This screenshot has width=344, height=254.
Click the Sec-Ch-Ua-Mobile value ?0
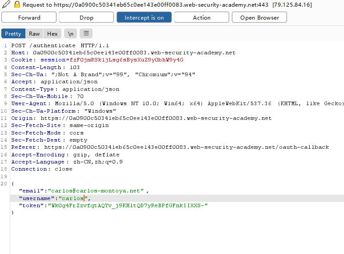(x=80, y=96)
